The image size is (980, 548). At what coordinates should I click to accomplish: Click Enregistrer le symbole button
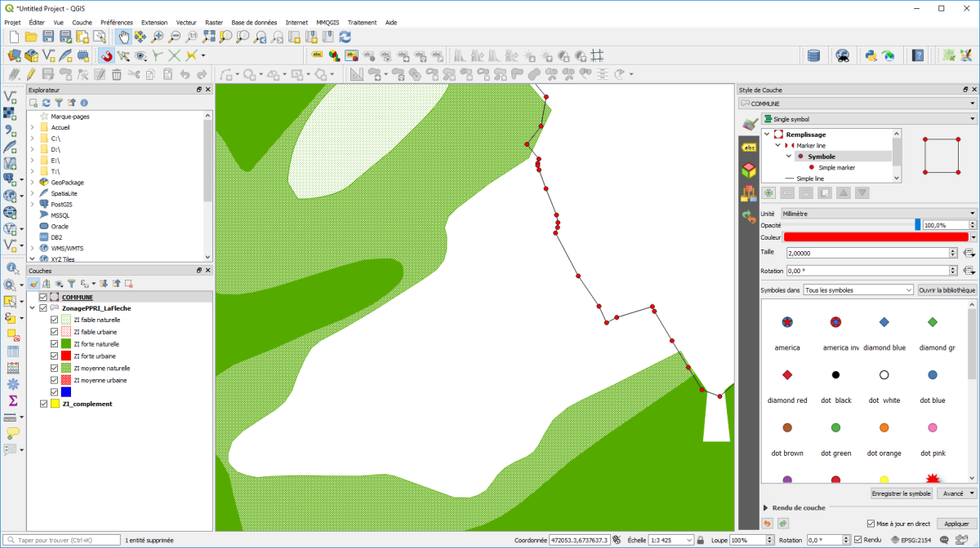[x=902, y=493]
